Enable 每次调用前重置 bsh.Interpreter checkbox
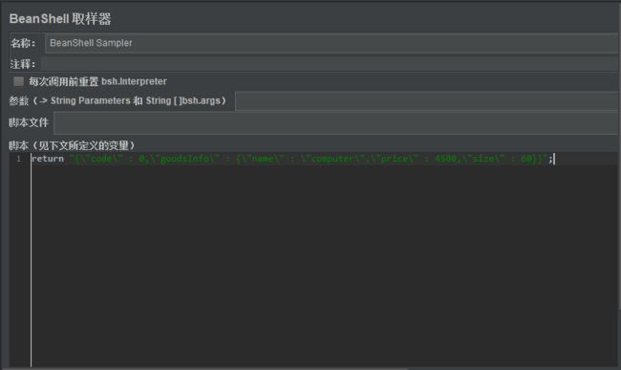Viewport: 621px width, 370px height. pos(18,81)
